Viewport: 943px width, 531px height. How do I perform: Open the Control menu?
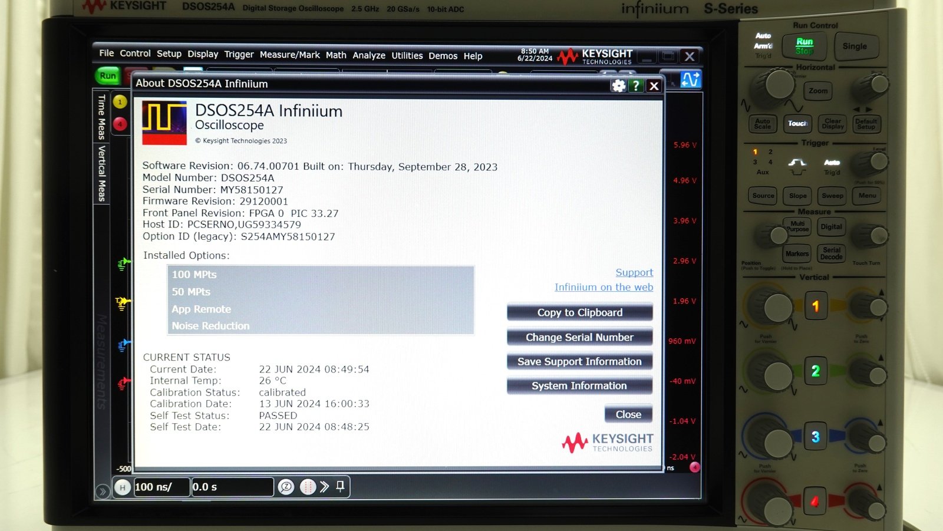(135, 53)
